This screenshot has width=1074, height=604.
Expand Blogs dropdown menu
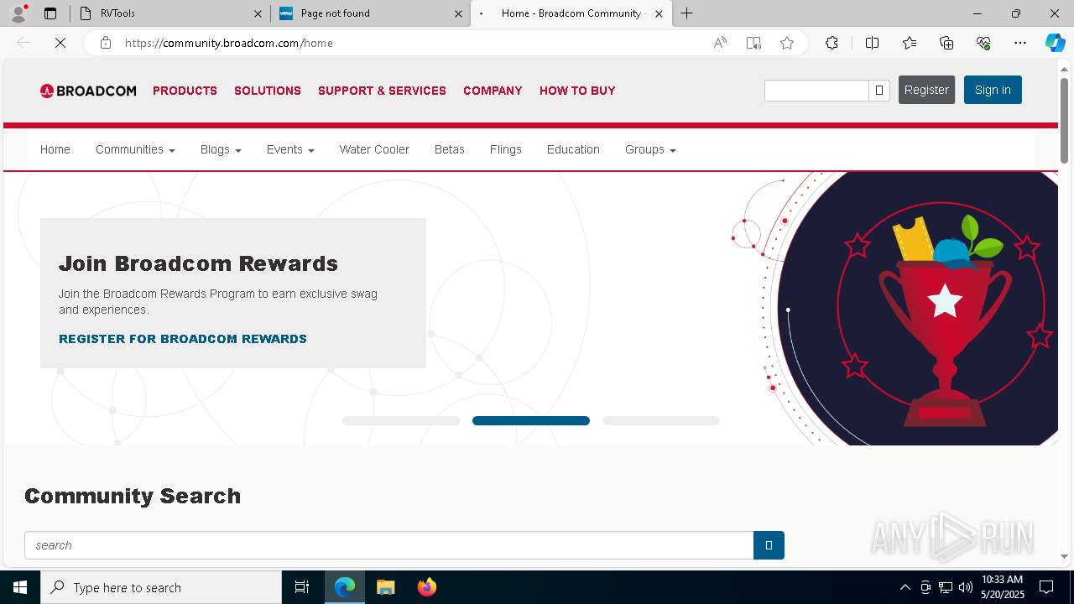coord(221,149)
